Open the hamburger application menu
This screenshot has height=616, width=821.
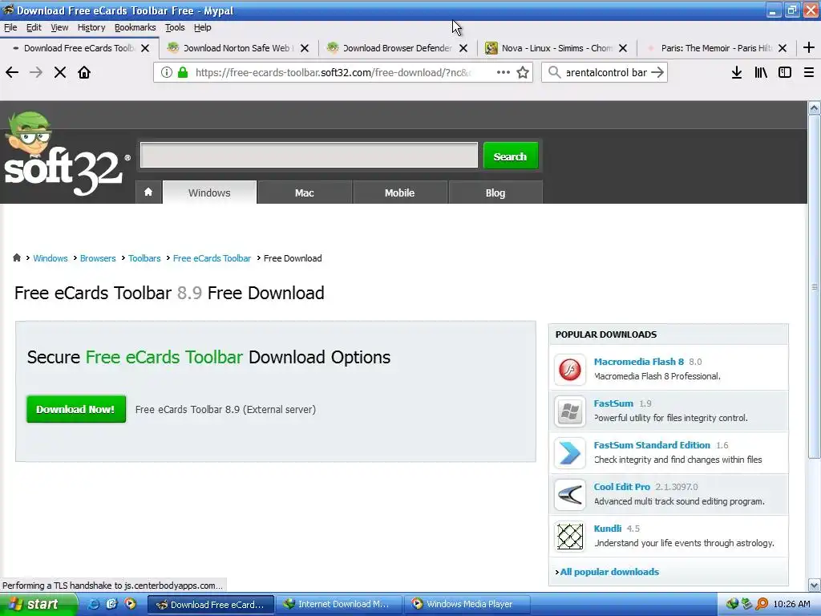pos(809,72)
